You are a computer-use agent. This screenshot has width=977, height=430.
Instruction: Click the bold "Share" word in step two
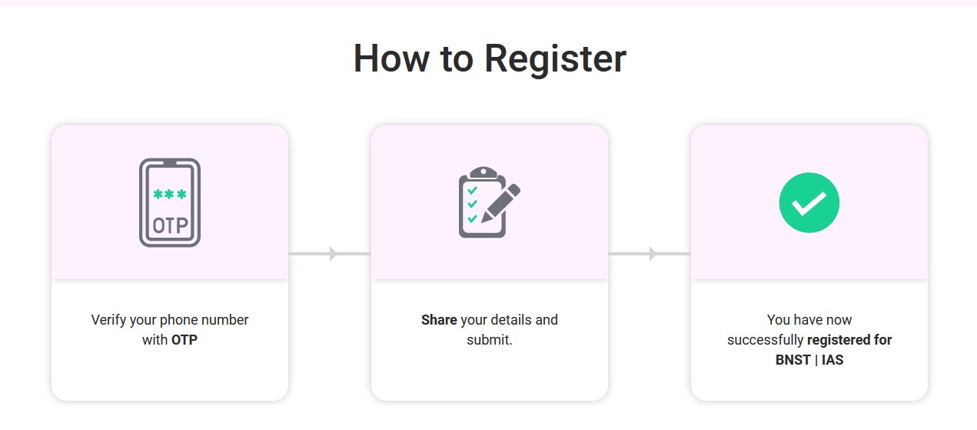(x=439, y=319)
